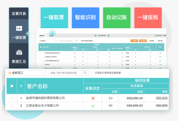The image size is (179, 121).
Task: Select the 自动记账 green tile
Action: click(117, 18)
